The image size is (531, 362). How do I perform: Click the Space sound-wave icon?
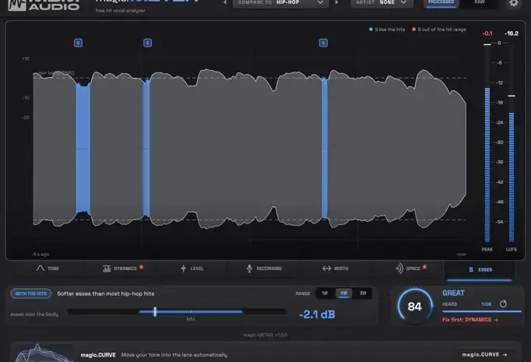pyautogui.click(x=399, y=269)
